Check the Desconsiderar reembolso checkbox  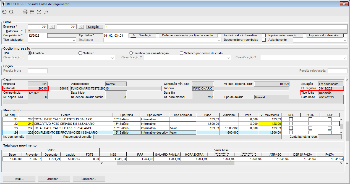pyautogui.click(x=264, y=40)
